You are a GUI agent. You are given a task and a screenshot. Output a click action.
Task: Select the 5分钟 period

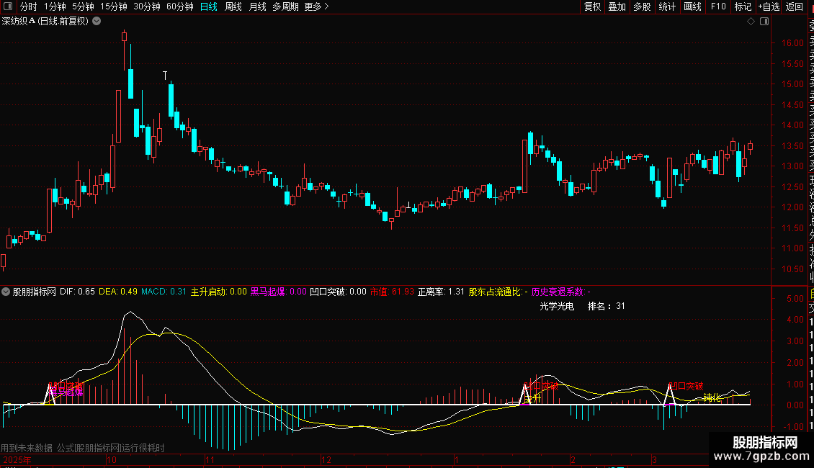point(83,6)
